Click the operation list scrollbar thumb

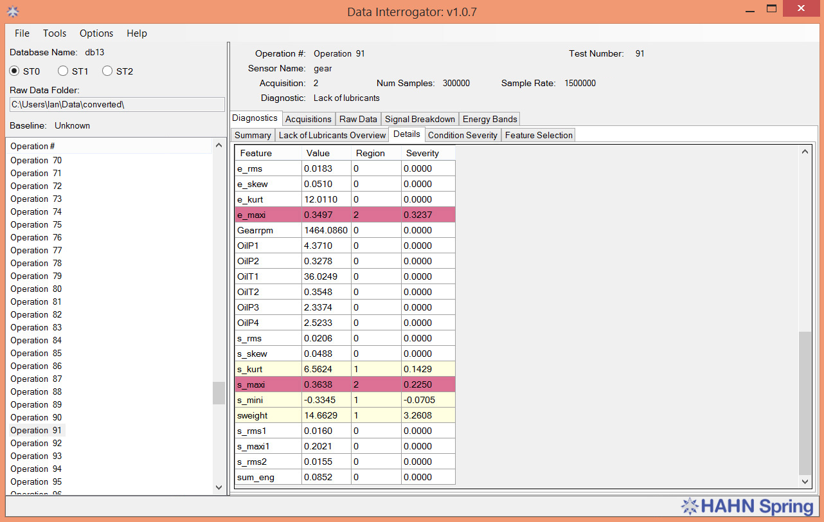219,393
